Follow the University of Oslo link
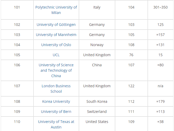 pos(56,45)
